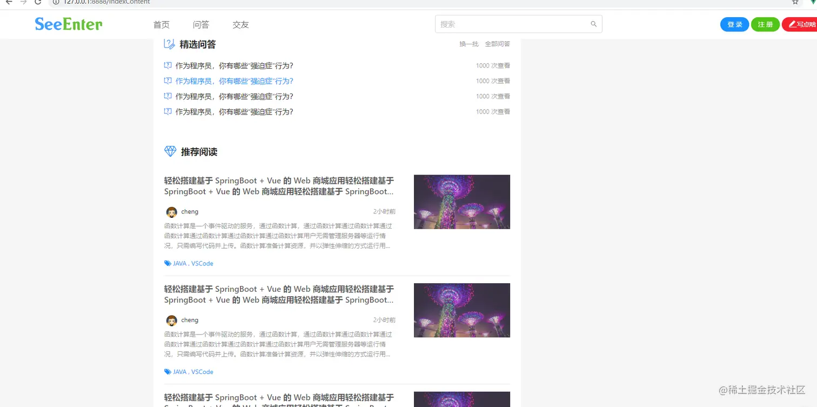
Task: Open 全部问答 to view all questions
Action: 497,44
